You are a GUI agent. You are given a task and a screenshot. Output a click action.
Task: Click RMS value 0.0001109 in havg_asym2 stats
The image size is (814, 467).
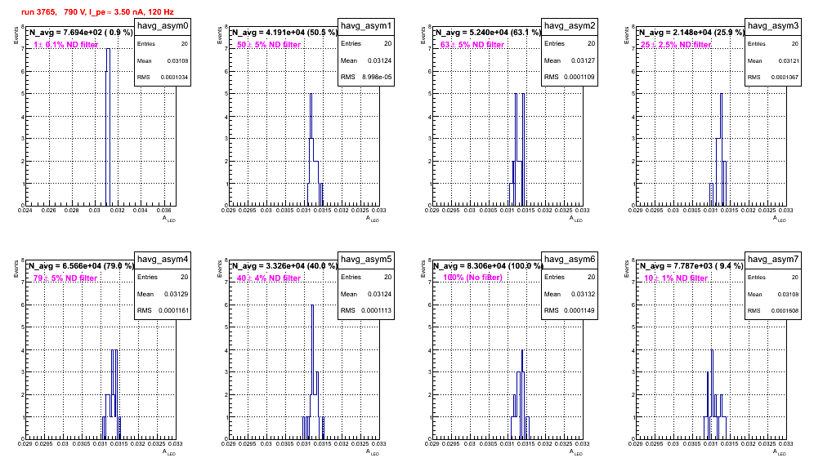click(580, 77)
